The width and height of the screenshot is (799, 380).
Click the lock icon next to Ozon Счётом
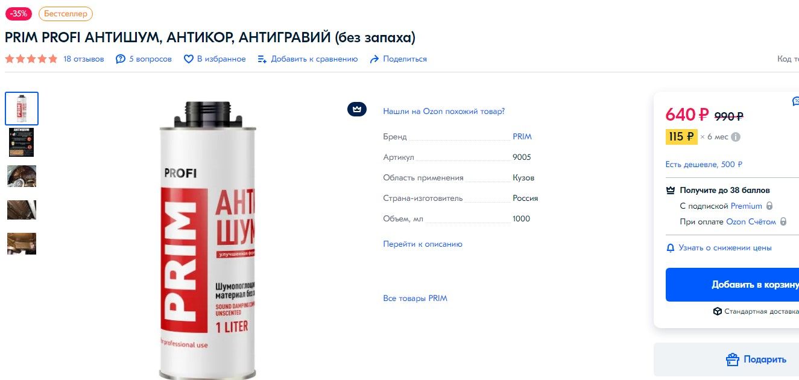pos(783,222)
